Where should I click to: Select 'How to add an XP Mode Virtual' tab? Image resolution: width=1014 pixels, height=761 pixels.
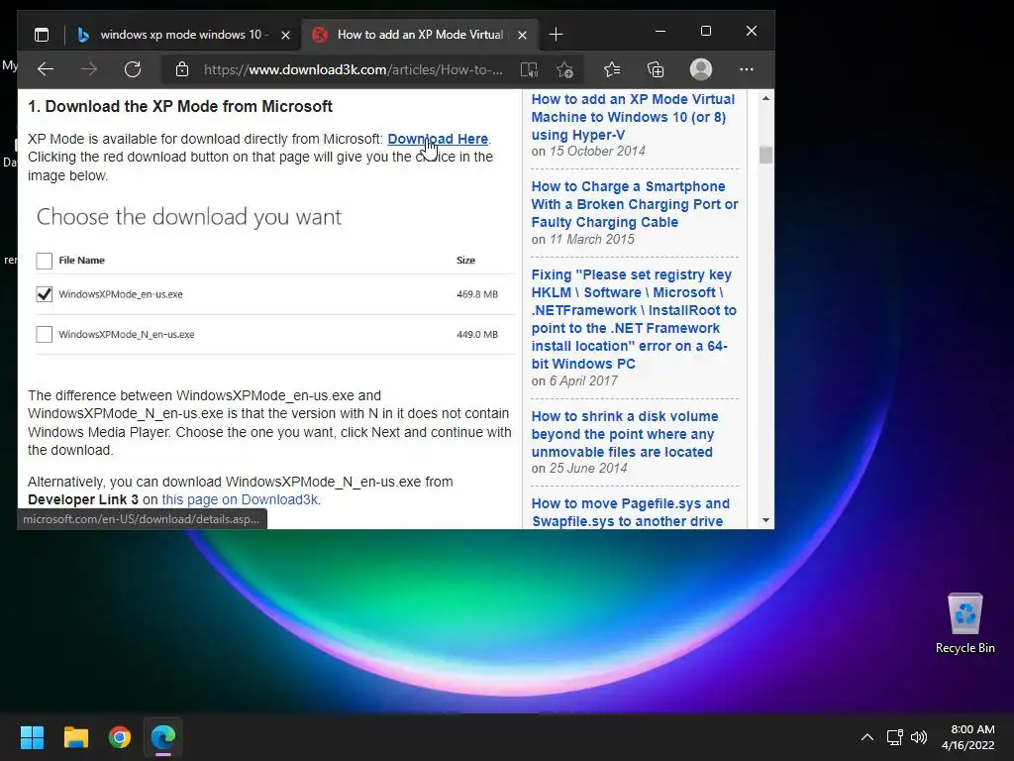point(420,35)
